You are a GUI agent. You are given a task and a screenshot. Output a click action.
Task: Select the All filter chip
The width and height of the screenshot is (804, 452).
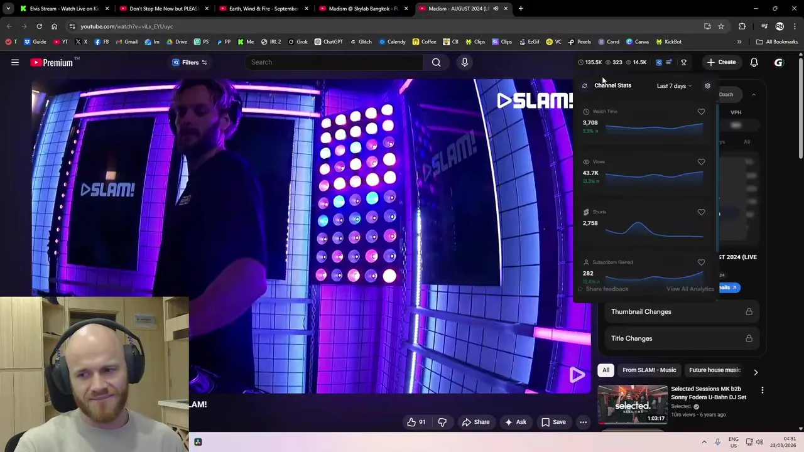tap(606, 370)
